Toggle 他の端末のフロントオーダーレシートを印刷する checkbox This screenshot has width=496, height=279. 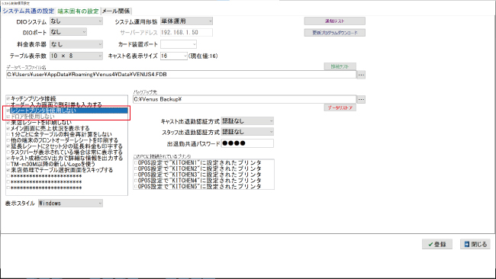tap(8, 140)
